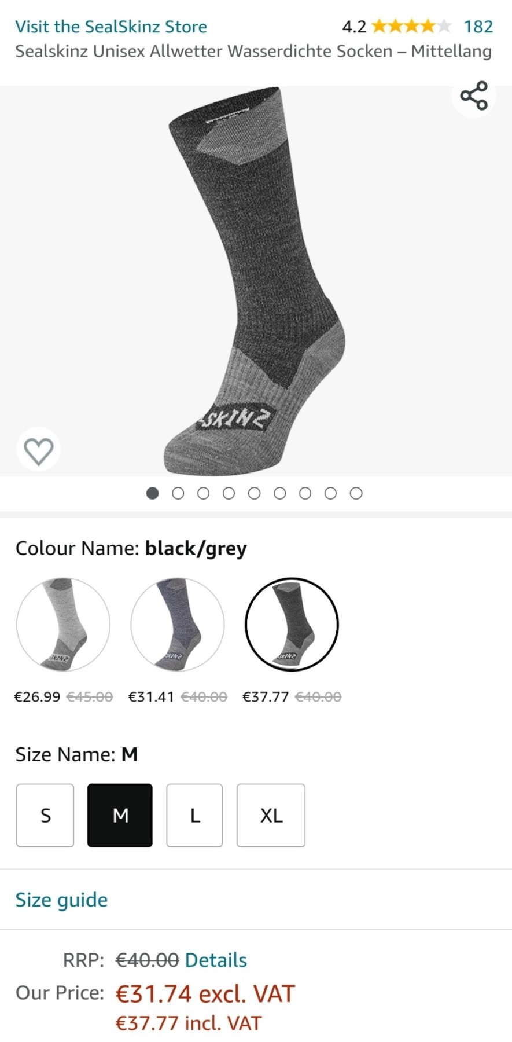Open the 182 reviews count

(478, 27)
